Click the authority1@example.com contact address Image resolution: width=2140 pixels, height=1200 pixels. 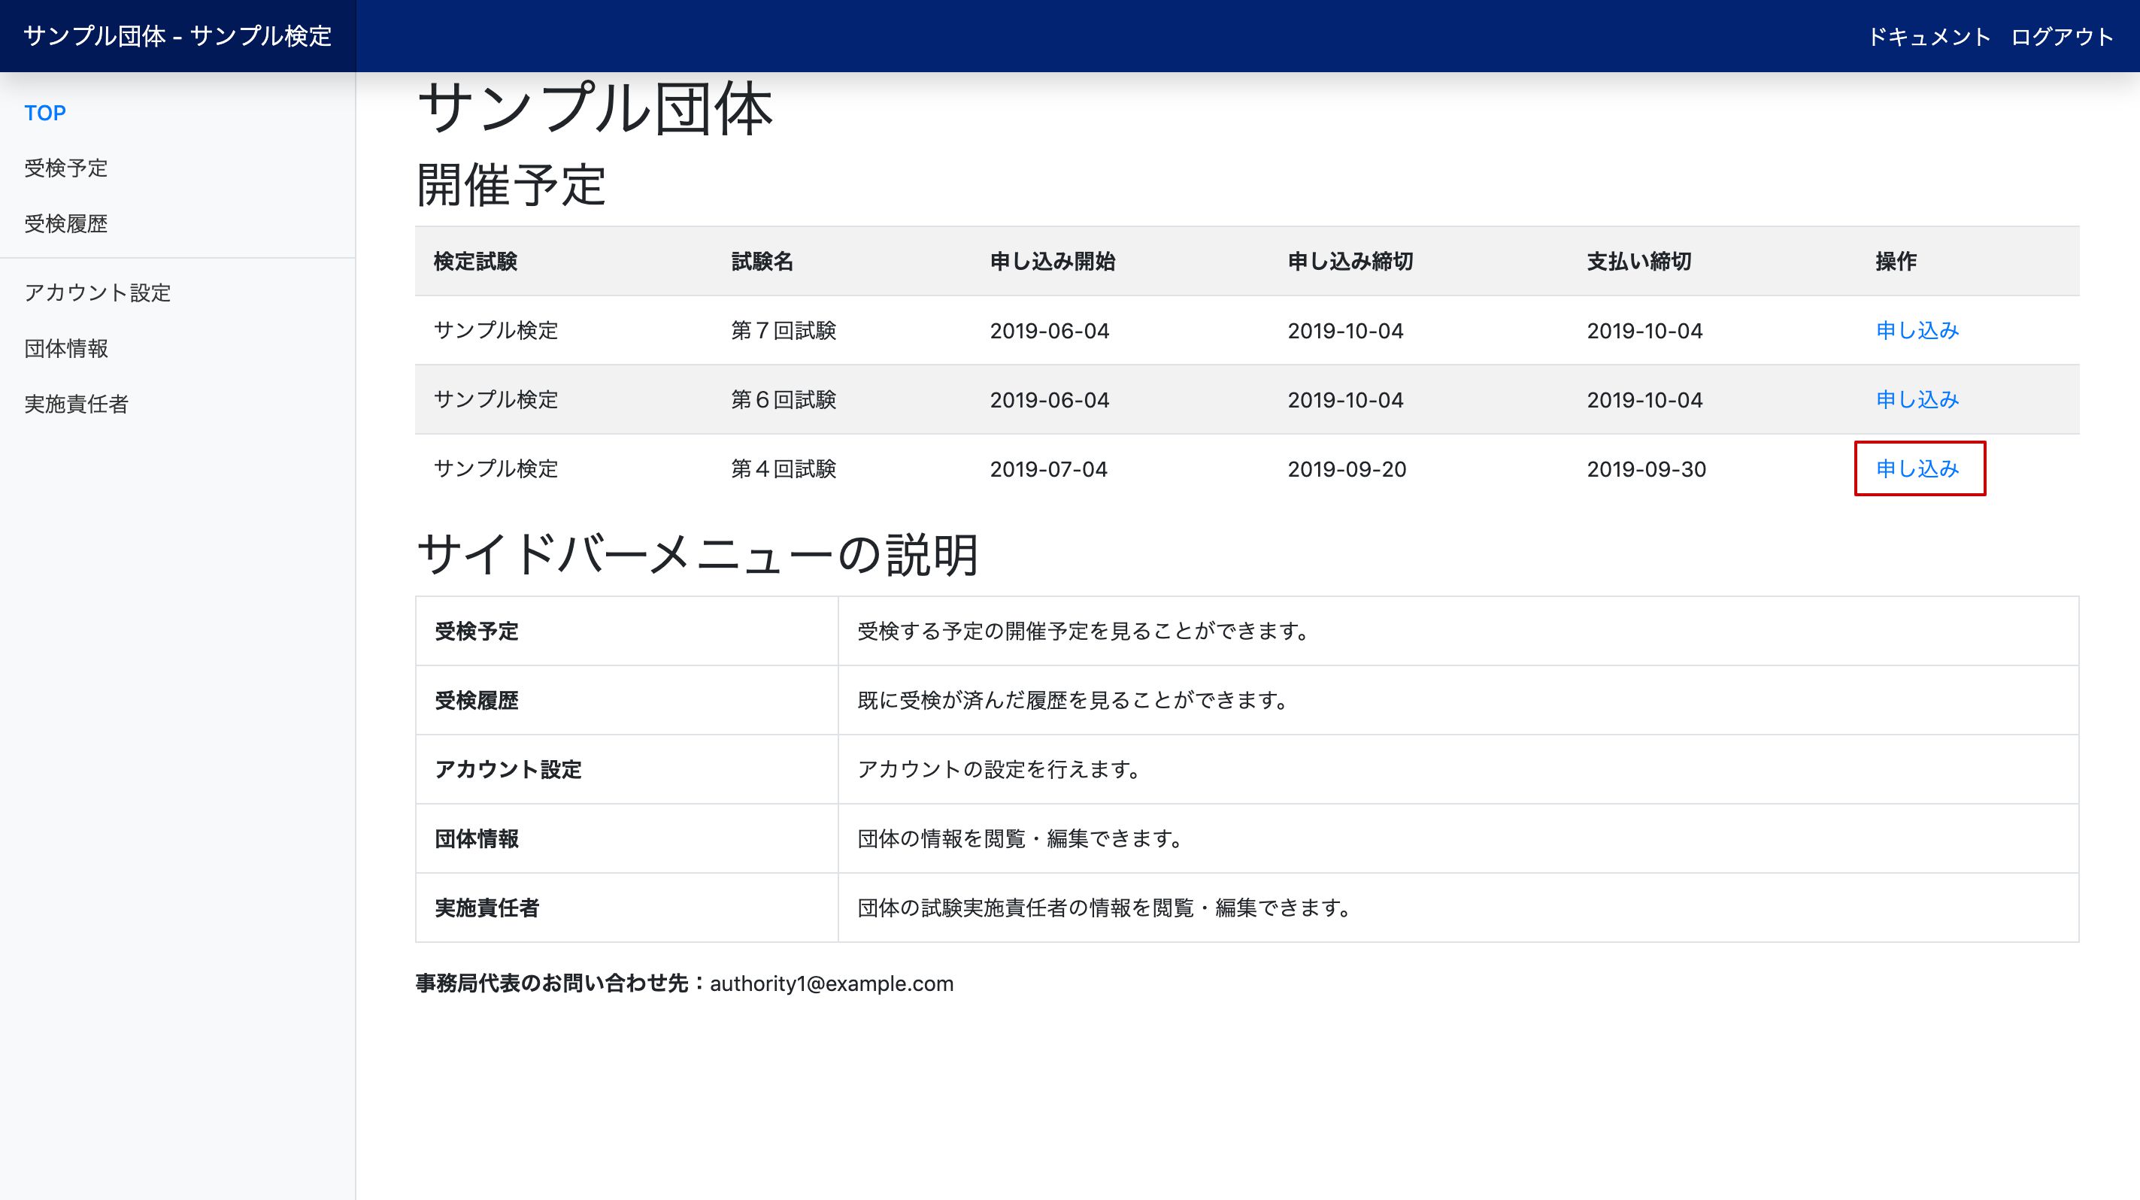(832, 983)
